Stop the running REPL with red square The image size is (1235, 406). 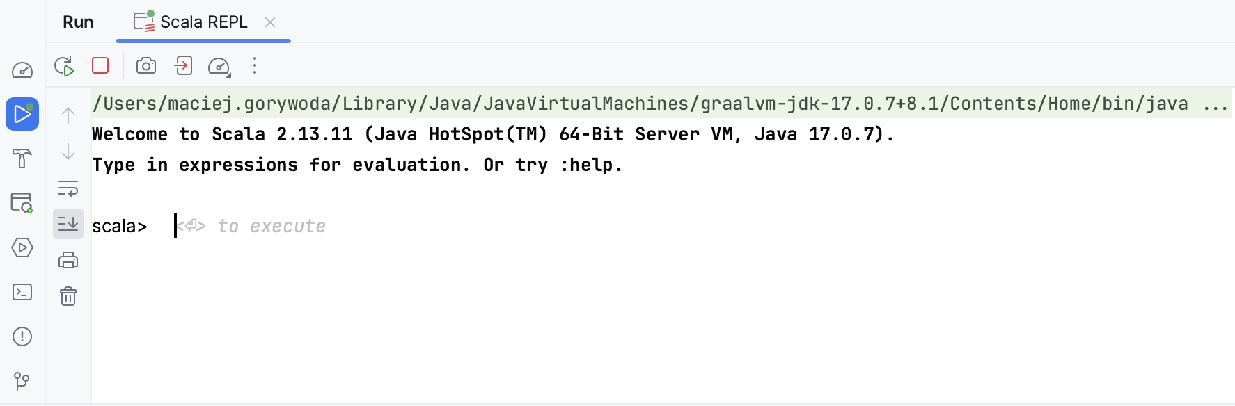pos(100,65)
